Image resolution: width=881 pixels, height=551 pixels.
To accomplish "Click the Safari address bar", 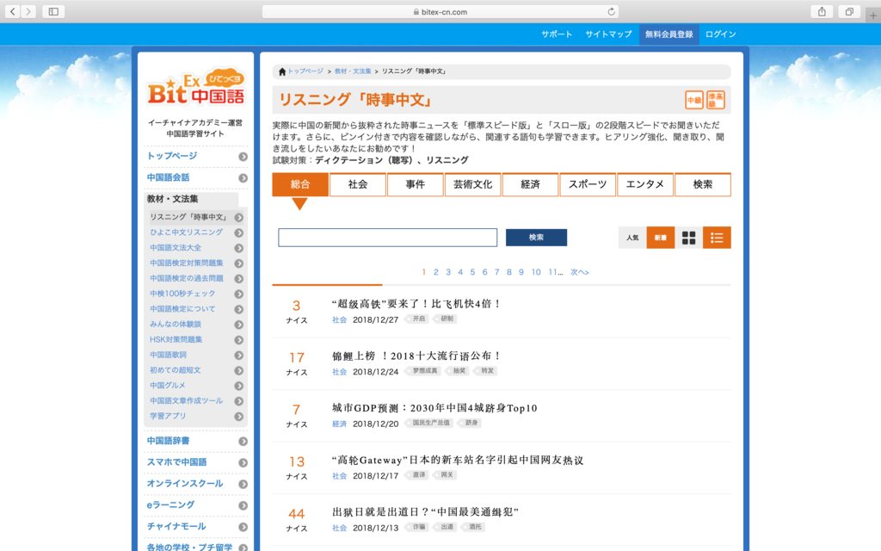I will [x=440, y=12].
